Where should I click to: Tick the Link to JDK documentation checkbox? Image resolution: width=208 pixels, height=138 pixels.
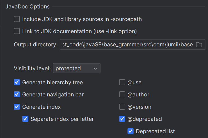[17, 31]
